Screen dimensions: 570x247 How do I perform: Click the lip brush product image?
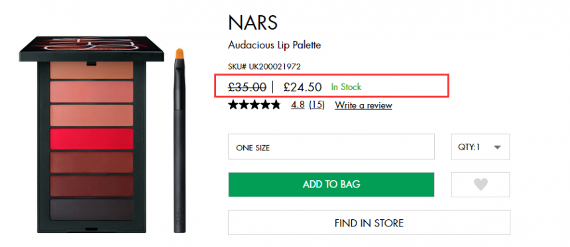point(179,140)
